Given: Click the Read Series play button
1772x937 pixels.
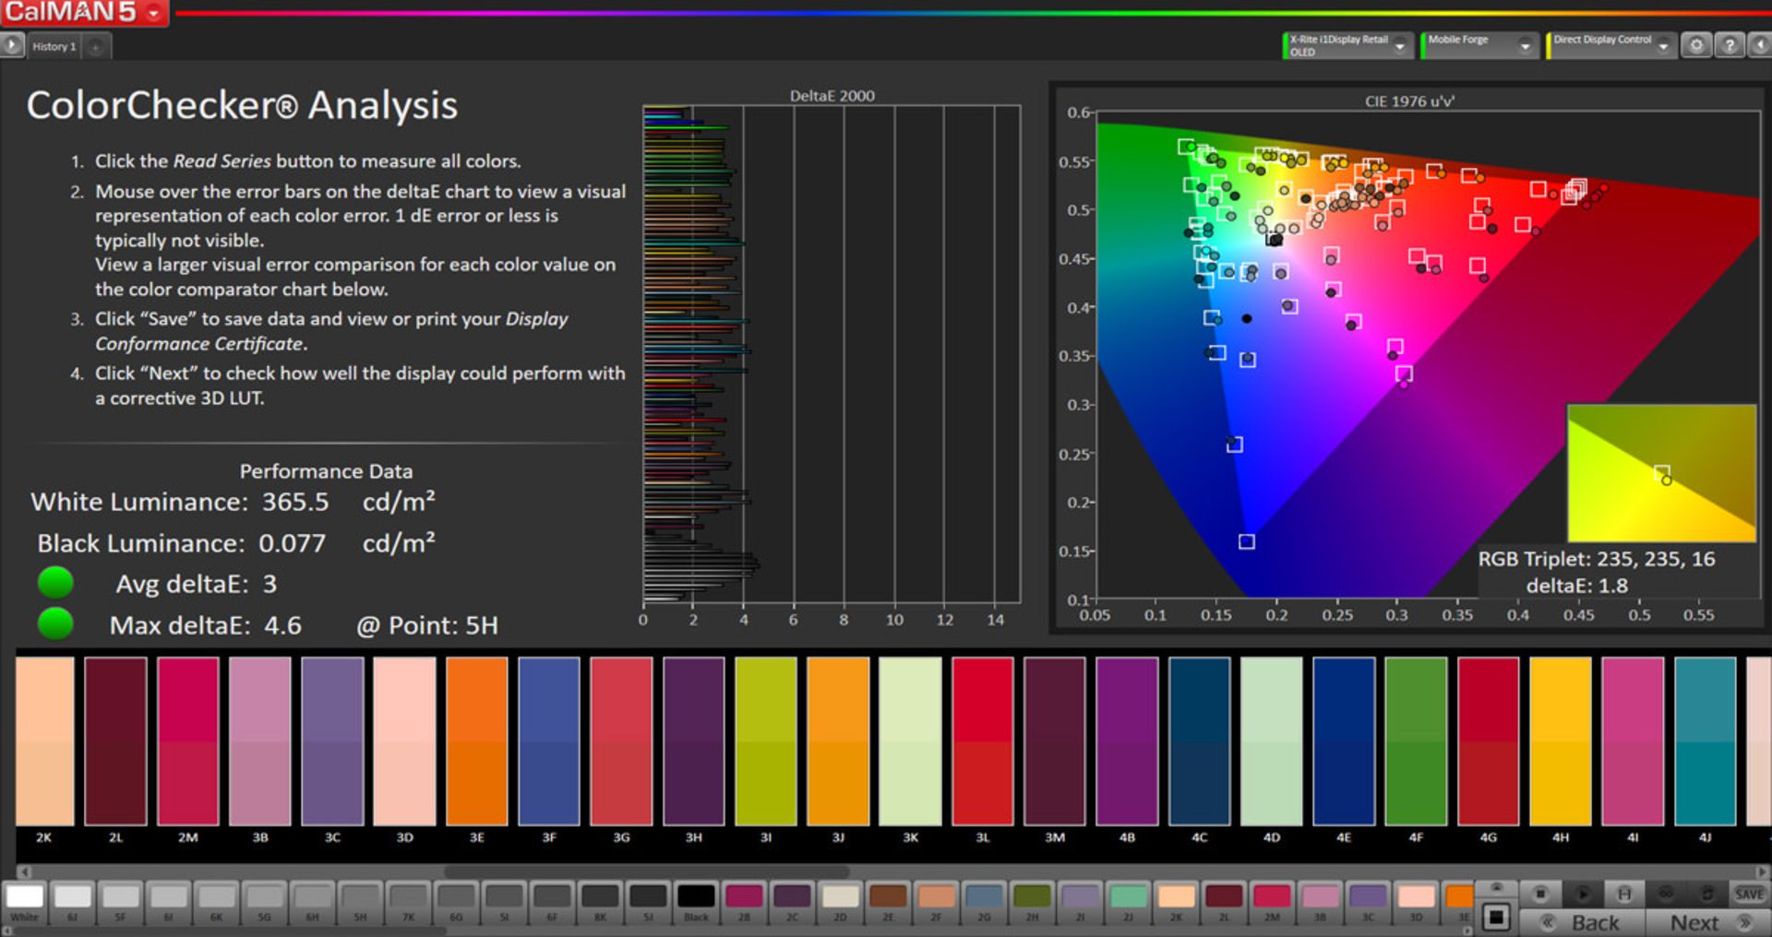Looking at the screenshot, I should (x=1582, y=894).
